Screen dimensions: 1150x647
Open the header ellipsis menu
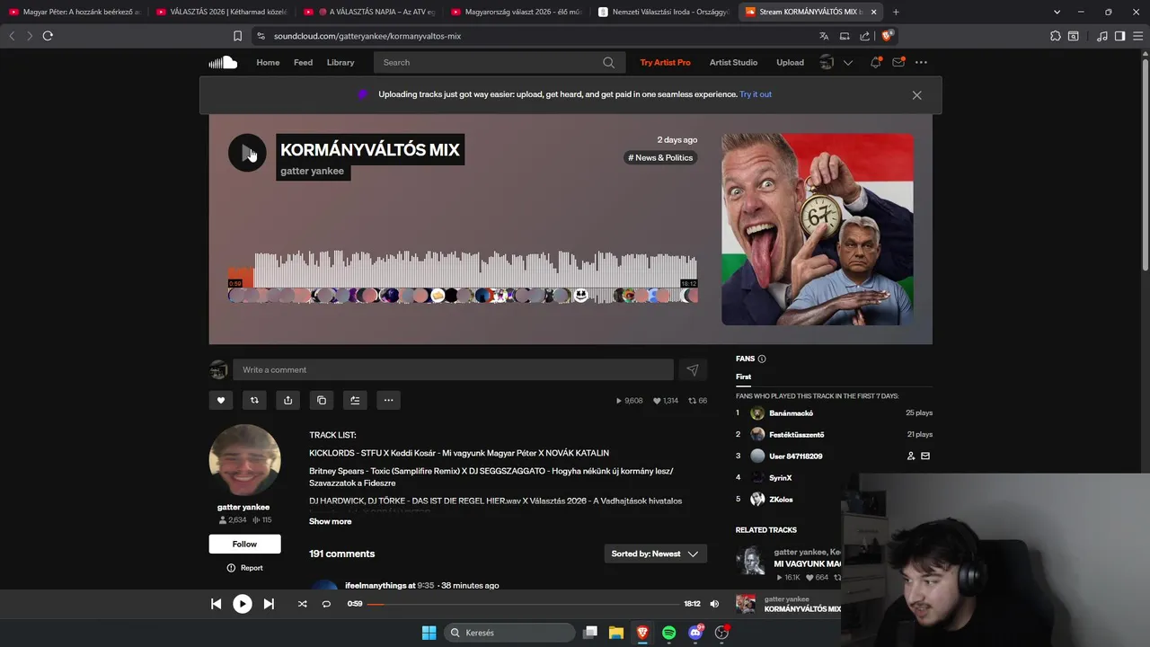(x=921, y=62)
